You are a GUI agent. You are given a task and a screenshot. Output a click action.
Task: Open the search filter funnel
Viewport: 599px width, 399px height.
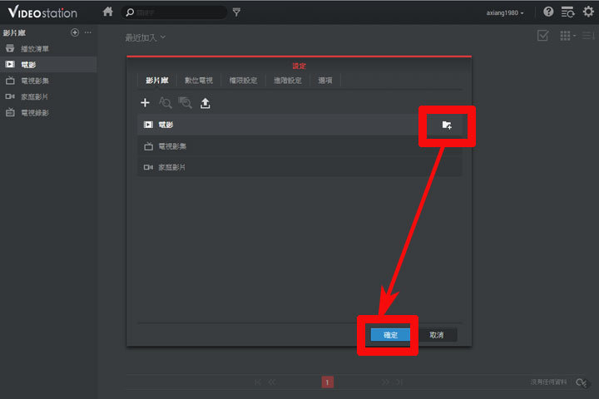click(x=236, y=12)
